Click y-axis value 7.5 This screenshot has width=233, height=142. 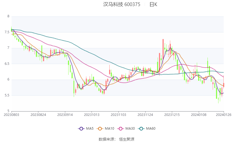pyautogui.click(x=7, y=32)
